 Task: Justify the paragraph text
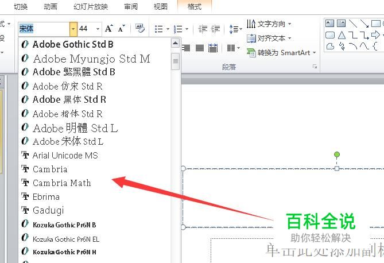tap(200, 48)
